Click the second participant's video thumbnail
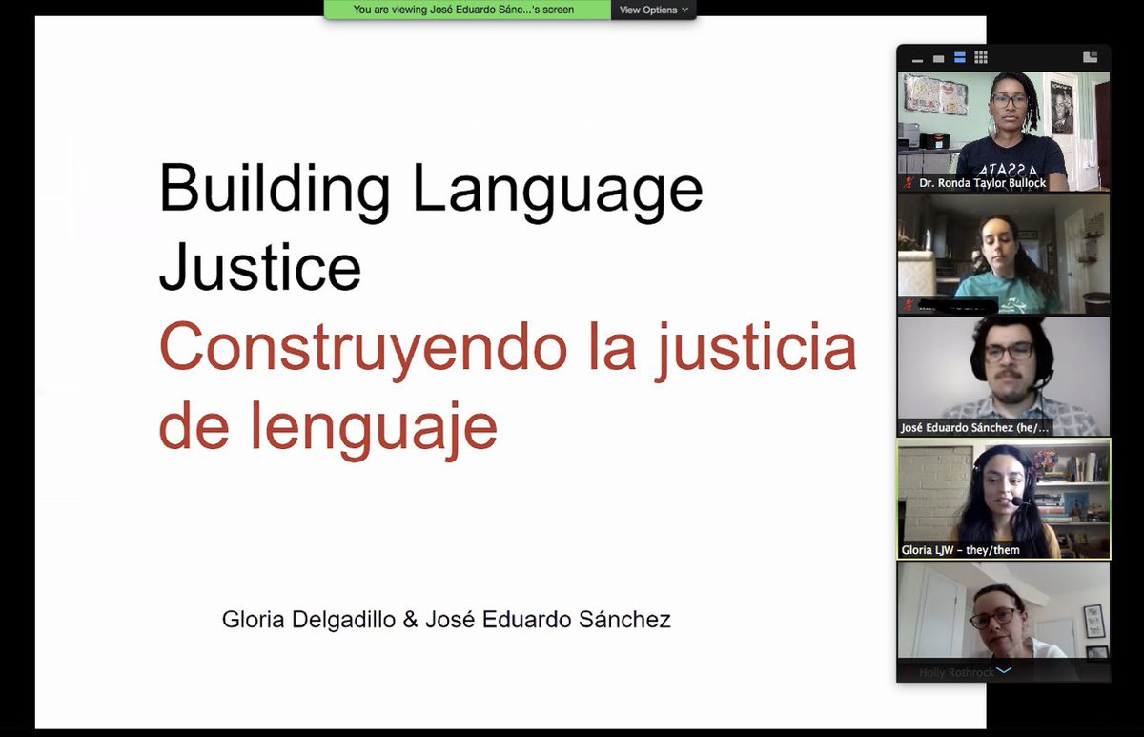Screen dimensions: 1144x737 pos(1001,251)
